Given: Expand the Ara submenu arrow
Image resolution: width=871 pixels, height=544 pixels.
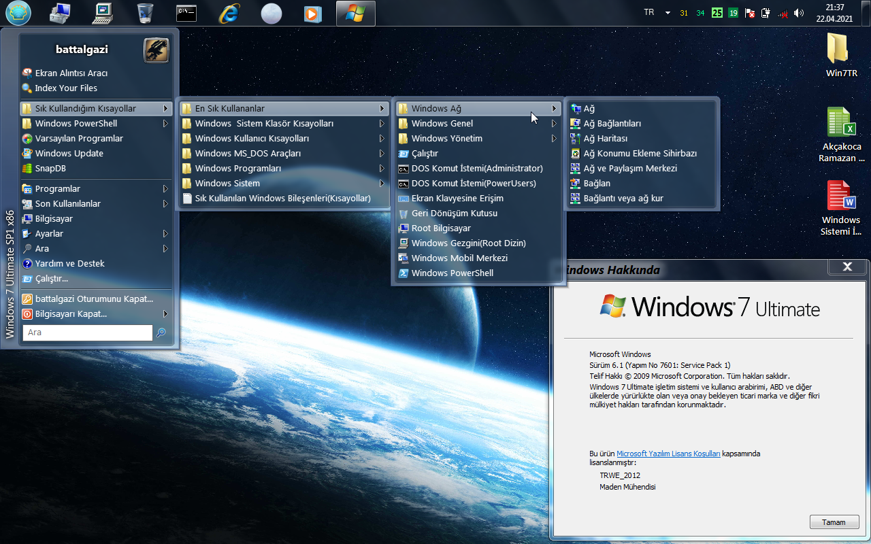Looking at the screenshot, I should (x=165, y=248).
